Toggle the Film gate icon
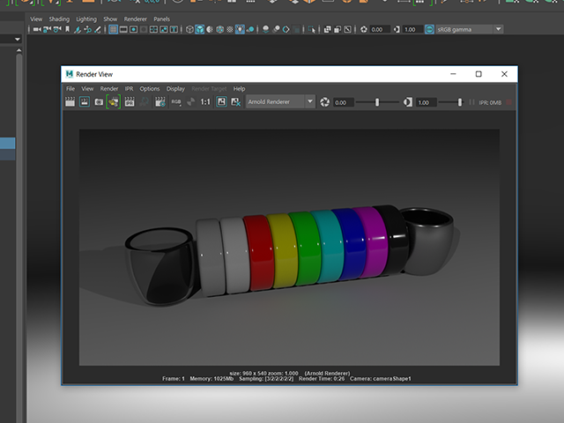This screenshot has height=423, width=564. pyautogui.click(x=123, y=29)
